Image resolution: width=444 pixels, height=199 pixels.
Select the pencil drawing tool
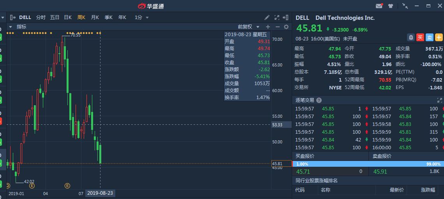[x=267, y=17]
